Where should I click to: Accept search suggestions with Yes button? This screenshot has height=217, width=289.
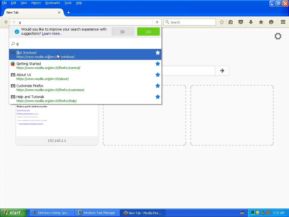point(148,32)
